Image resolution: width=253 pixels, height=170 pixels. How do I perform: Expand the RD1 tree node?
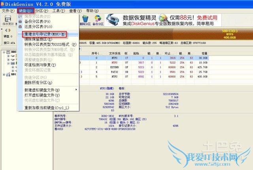4,75
